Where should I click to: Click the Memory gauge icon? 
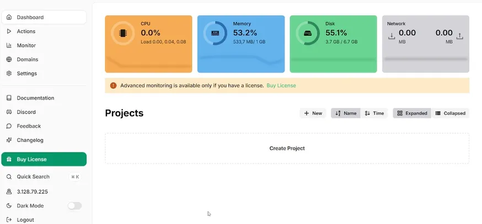pos(215,34)
